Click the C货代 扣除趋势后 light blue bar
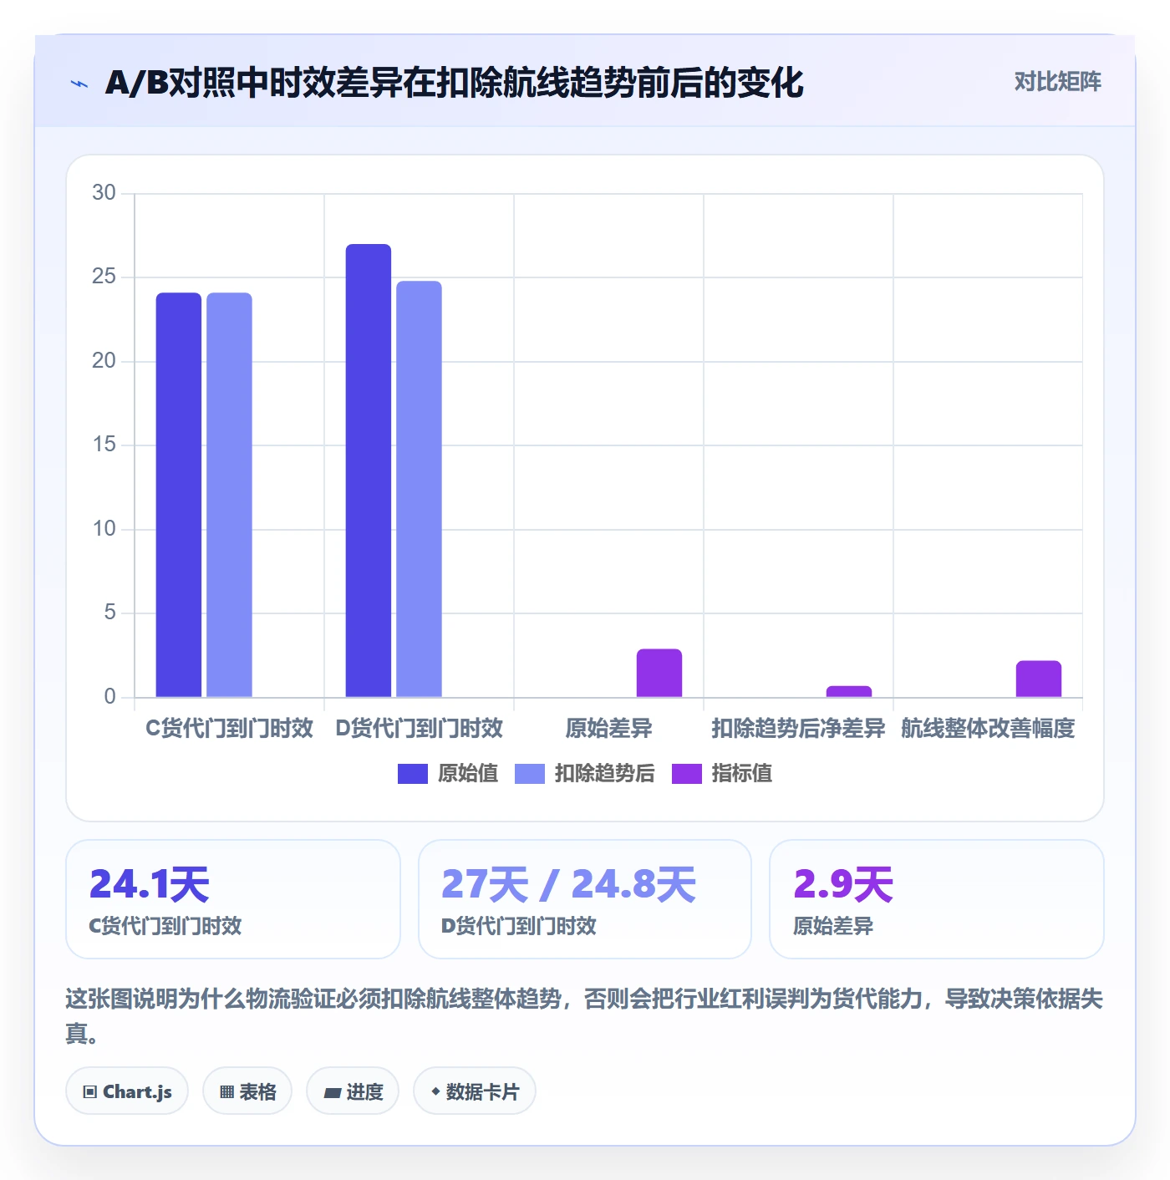The height and width of the screenshot is (1180, 1170). 229,495
